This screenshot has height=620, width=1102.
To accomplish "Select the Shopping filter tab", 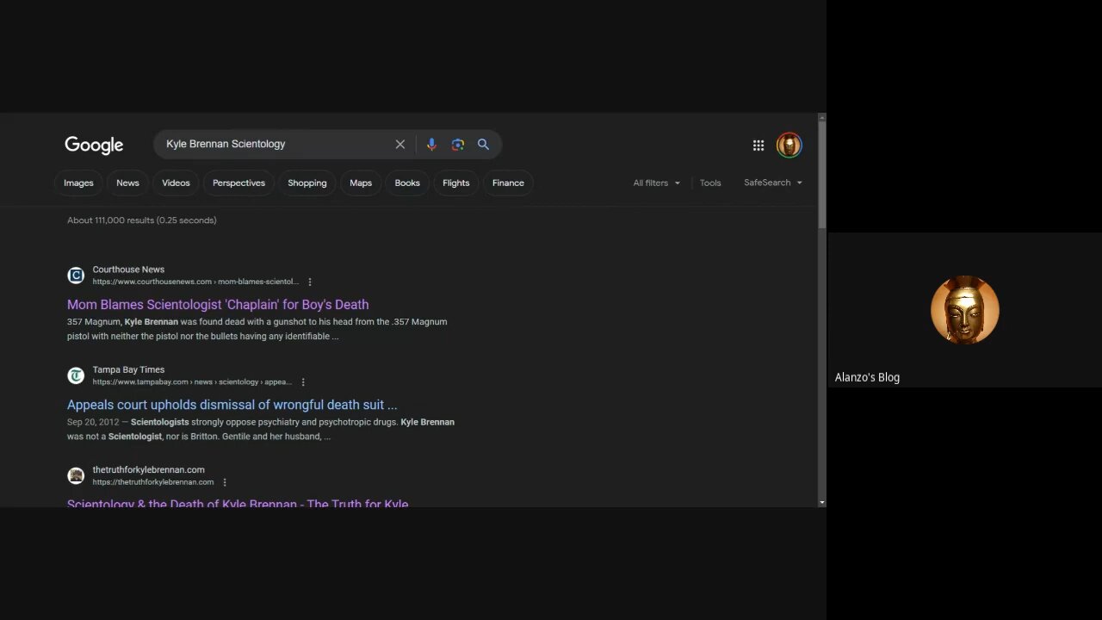I will click(x=307, y=183).
